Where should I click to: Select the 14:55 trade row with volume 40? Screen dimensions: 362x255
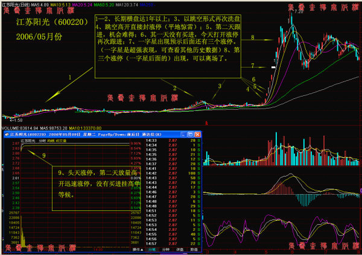coord(174,235)
